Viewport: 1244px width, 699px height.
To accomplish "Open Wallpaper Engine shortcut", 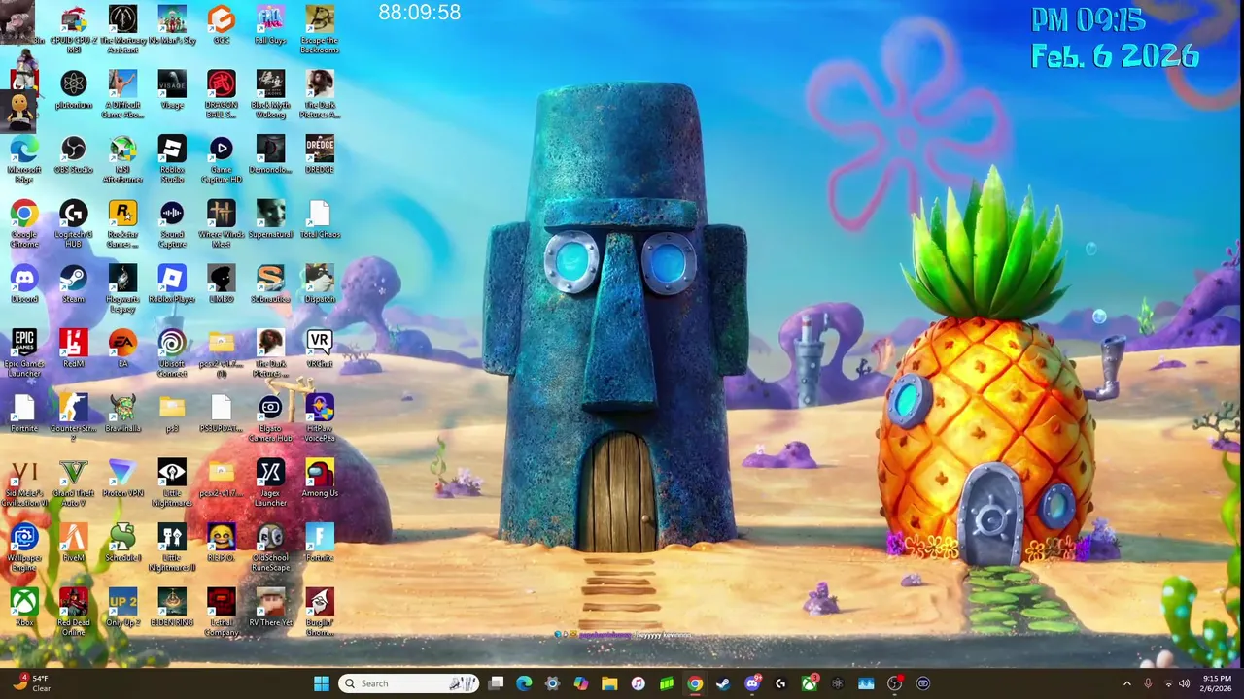I will pyautogui.click(x=24, y=548).
